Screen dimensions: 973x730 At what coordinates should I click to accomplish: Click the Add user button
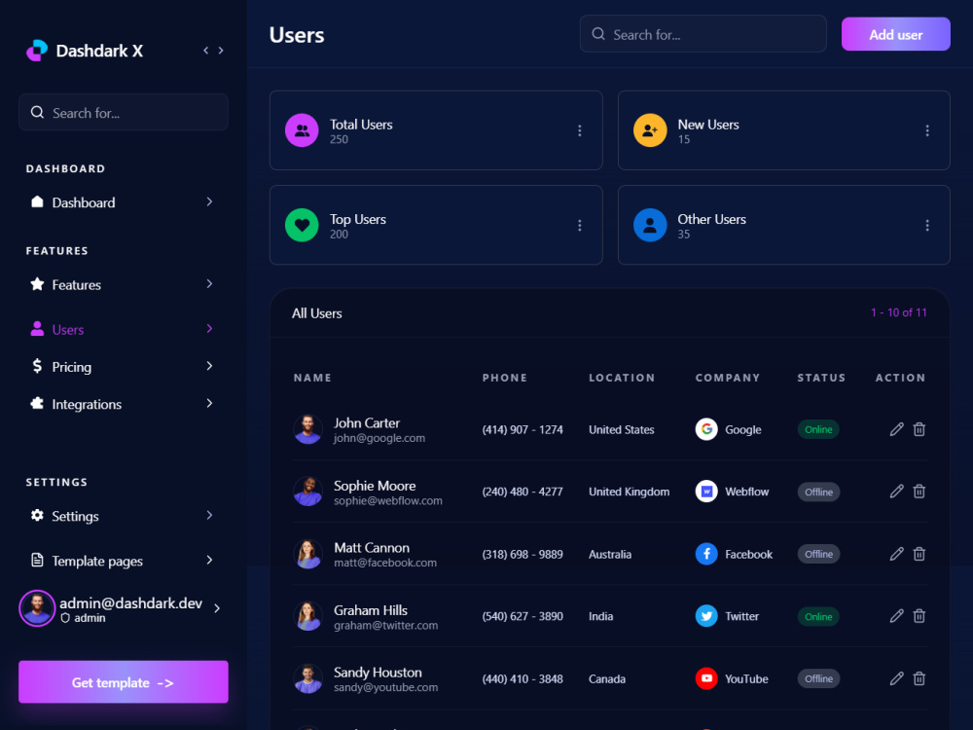(x=895, y=34)
